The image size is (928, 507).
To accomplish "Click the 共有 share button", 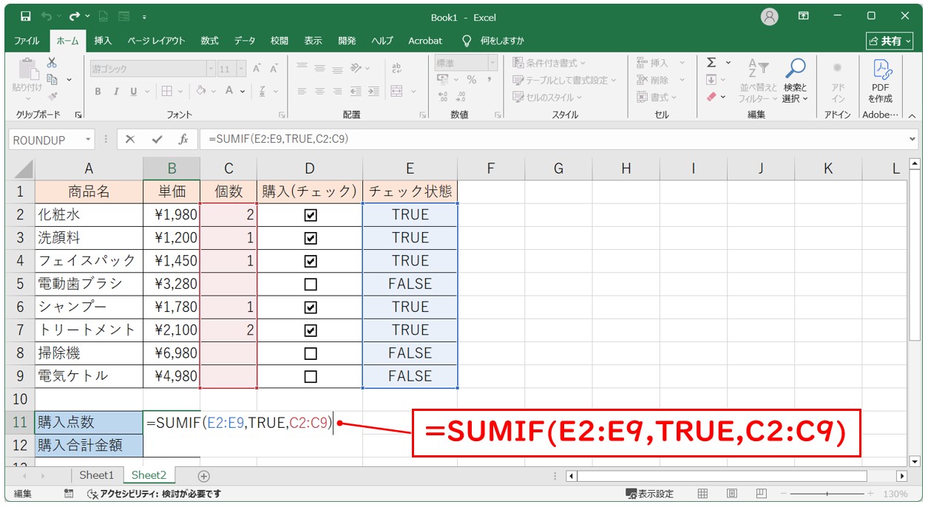I will 890,41.
